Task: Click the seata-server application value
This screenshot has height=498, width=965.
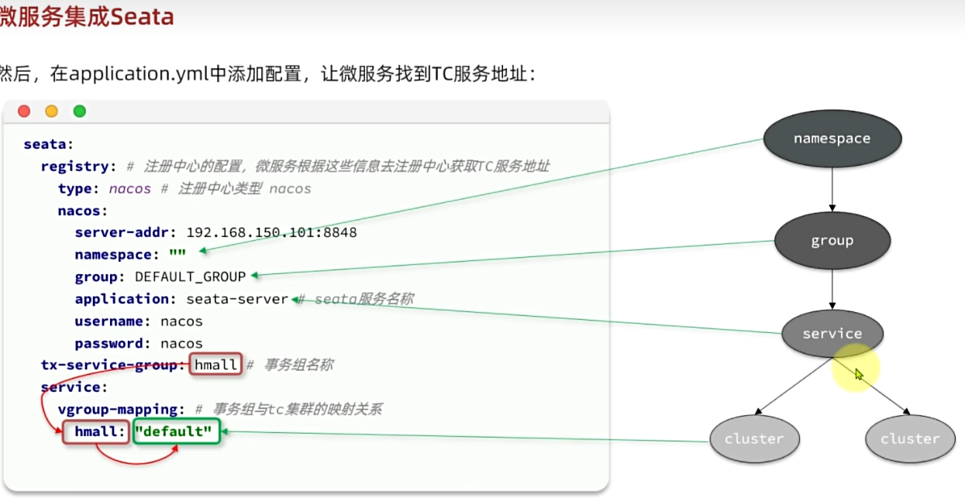Action: click(236, 299)
